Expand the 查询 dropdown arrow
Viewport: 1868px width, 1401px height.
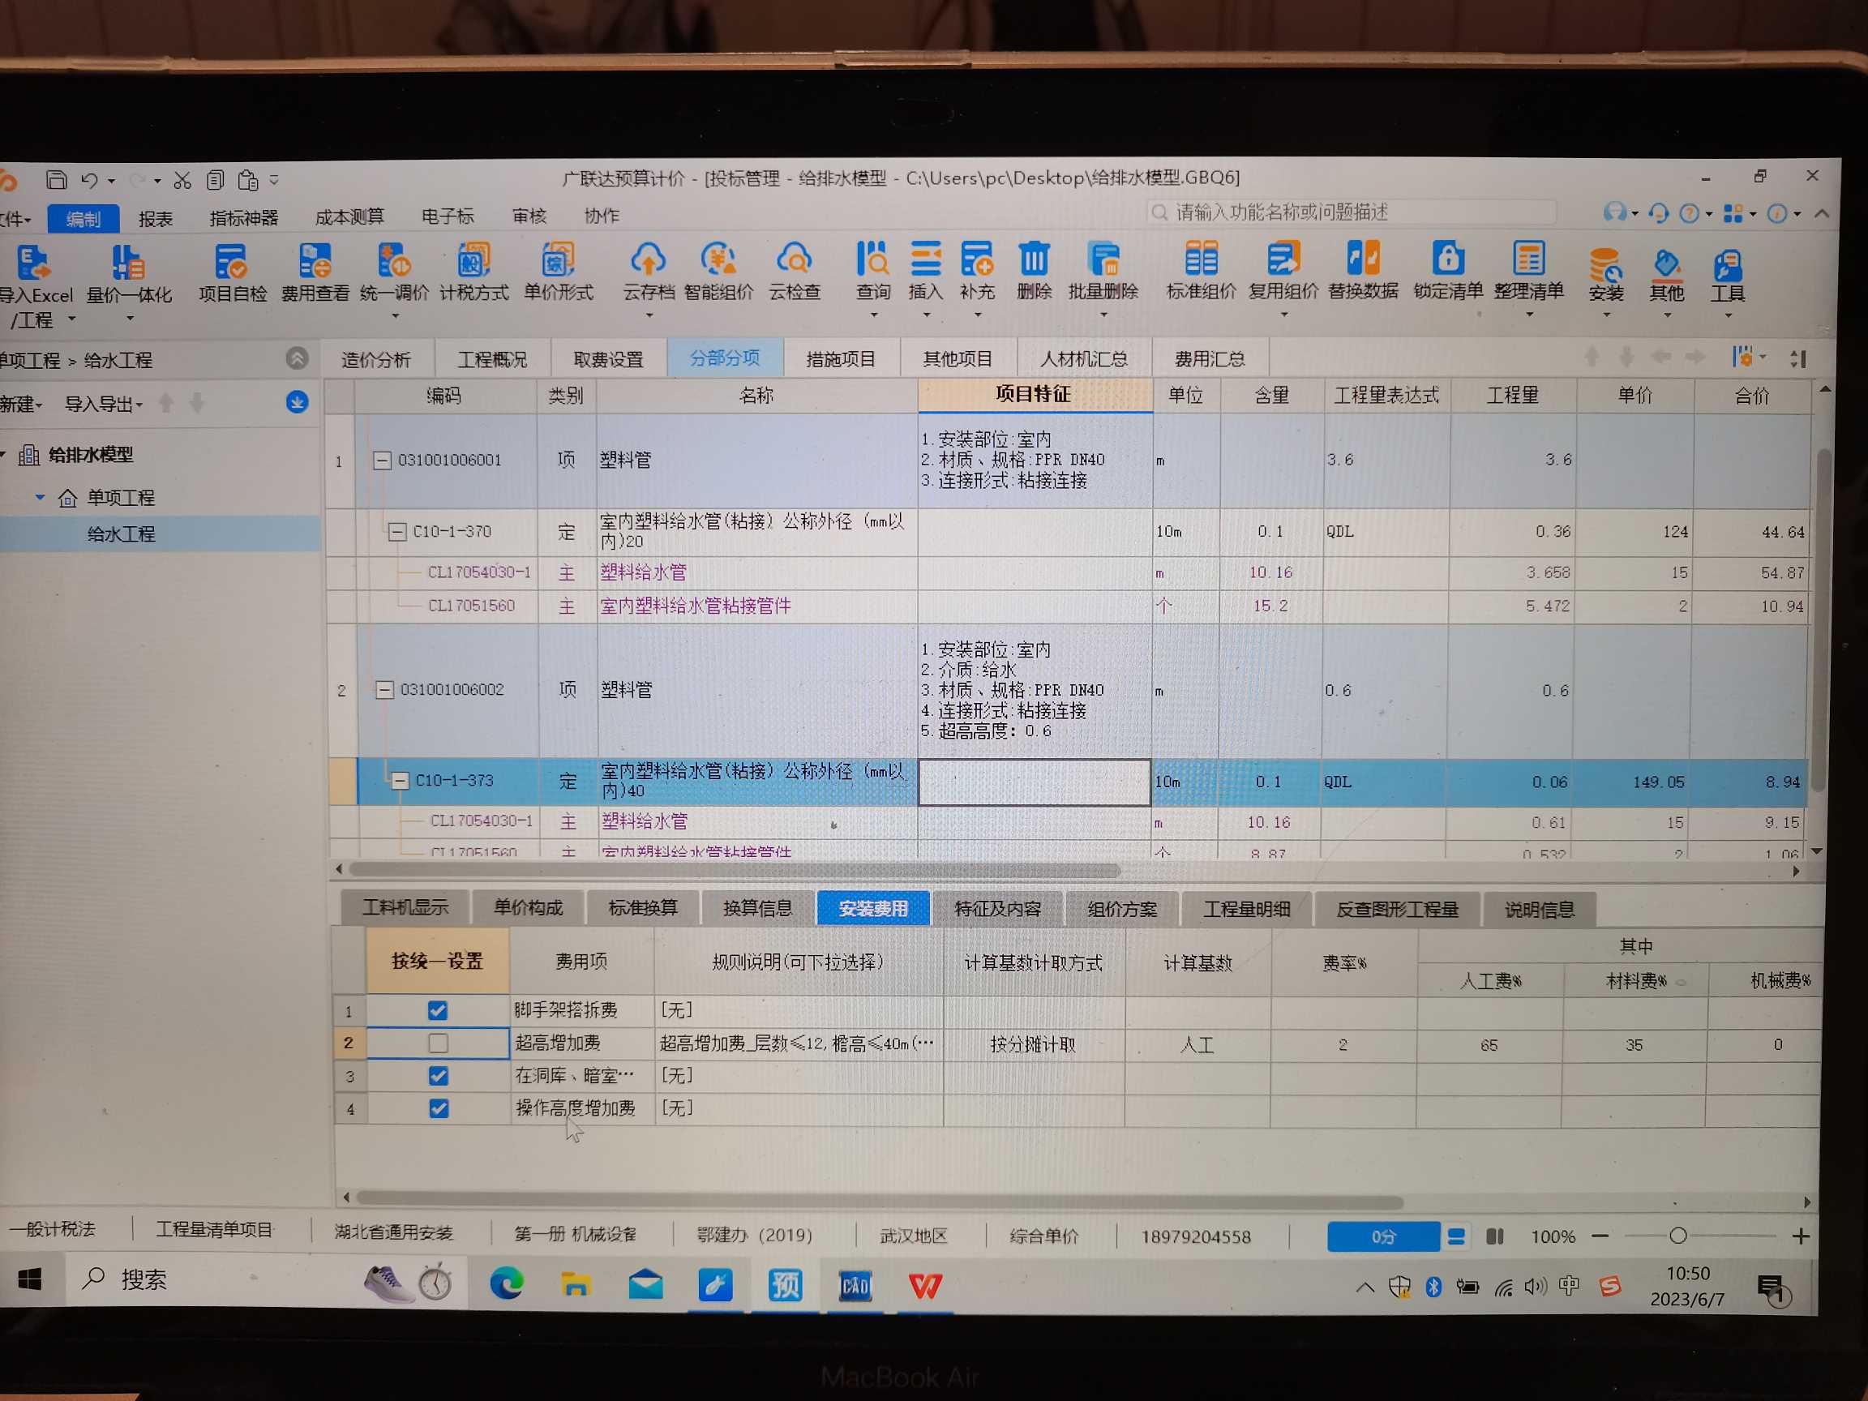tap(874, 315)
